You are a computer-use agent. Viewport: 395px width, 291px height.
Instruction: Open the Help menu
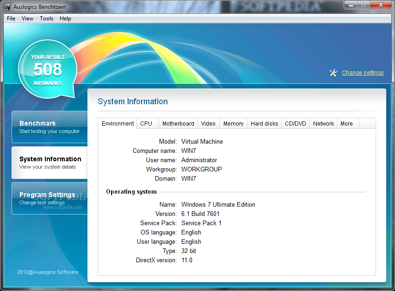65,19
